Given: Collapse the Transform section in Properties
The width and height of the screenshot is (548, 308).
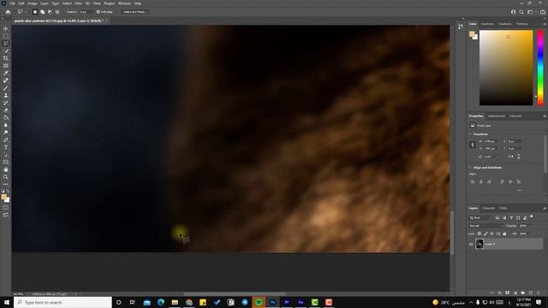Looking at the screenshot, I should click(470, 134).
